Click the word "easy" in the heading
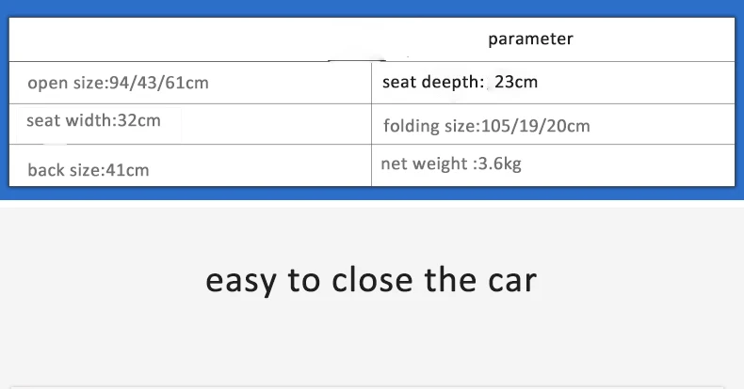Viewport: 744px width, 389px height. point(241,283)
